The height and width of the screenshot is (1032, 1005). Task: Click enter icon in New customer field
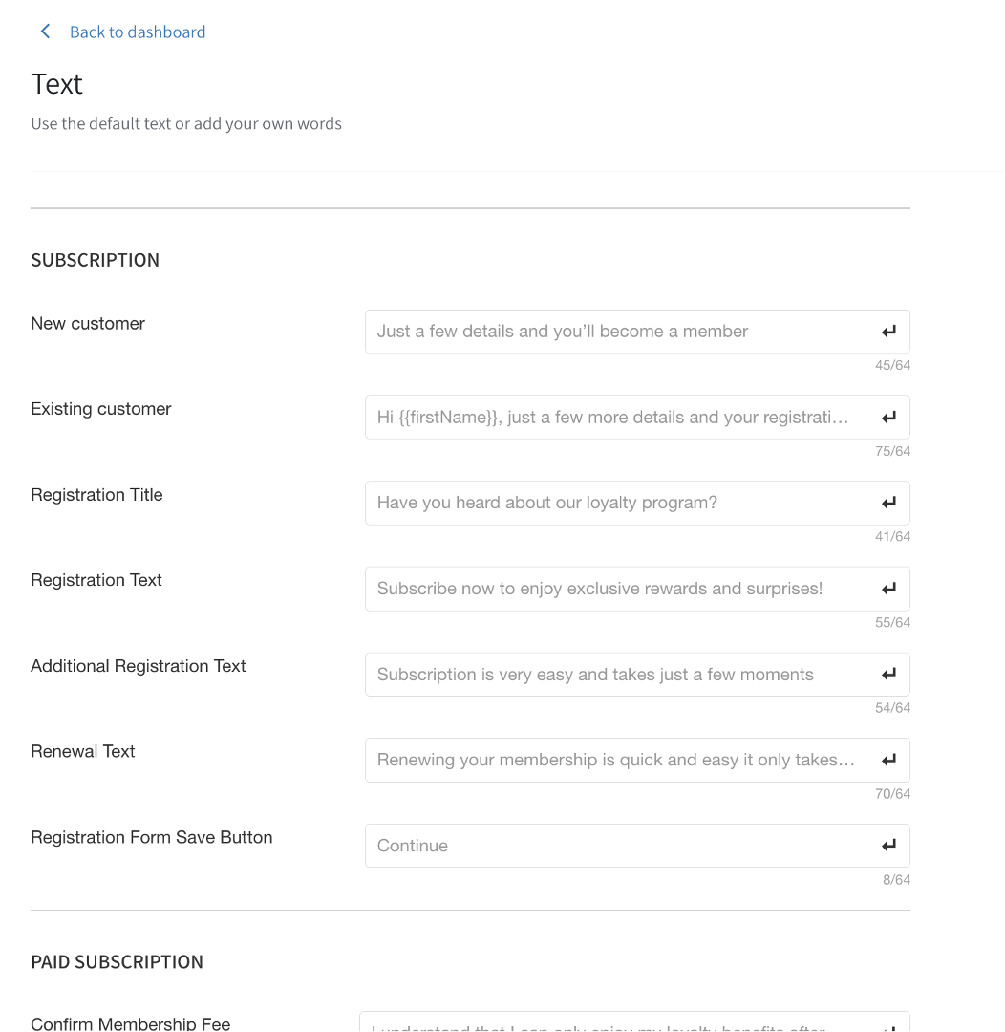pyautogui.click(x=888, y=332)
